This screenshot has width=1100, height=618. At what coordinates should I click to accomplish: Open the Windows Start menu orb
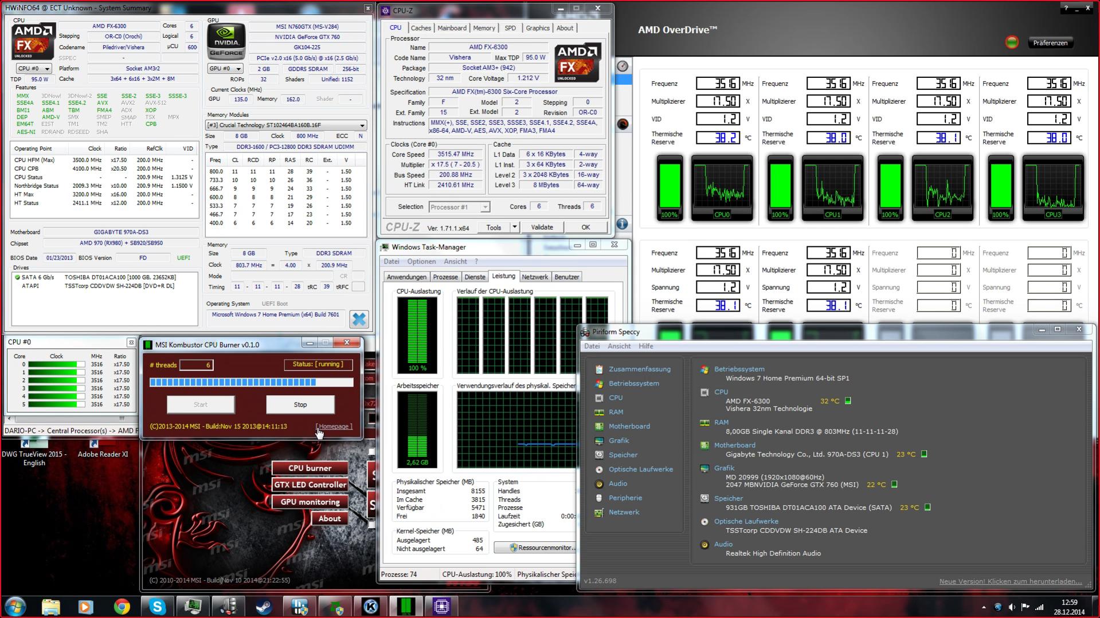(x=15, y=606)
